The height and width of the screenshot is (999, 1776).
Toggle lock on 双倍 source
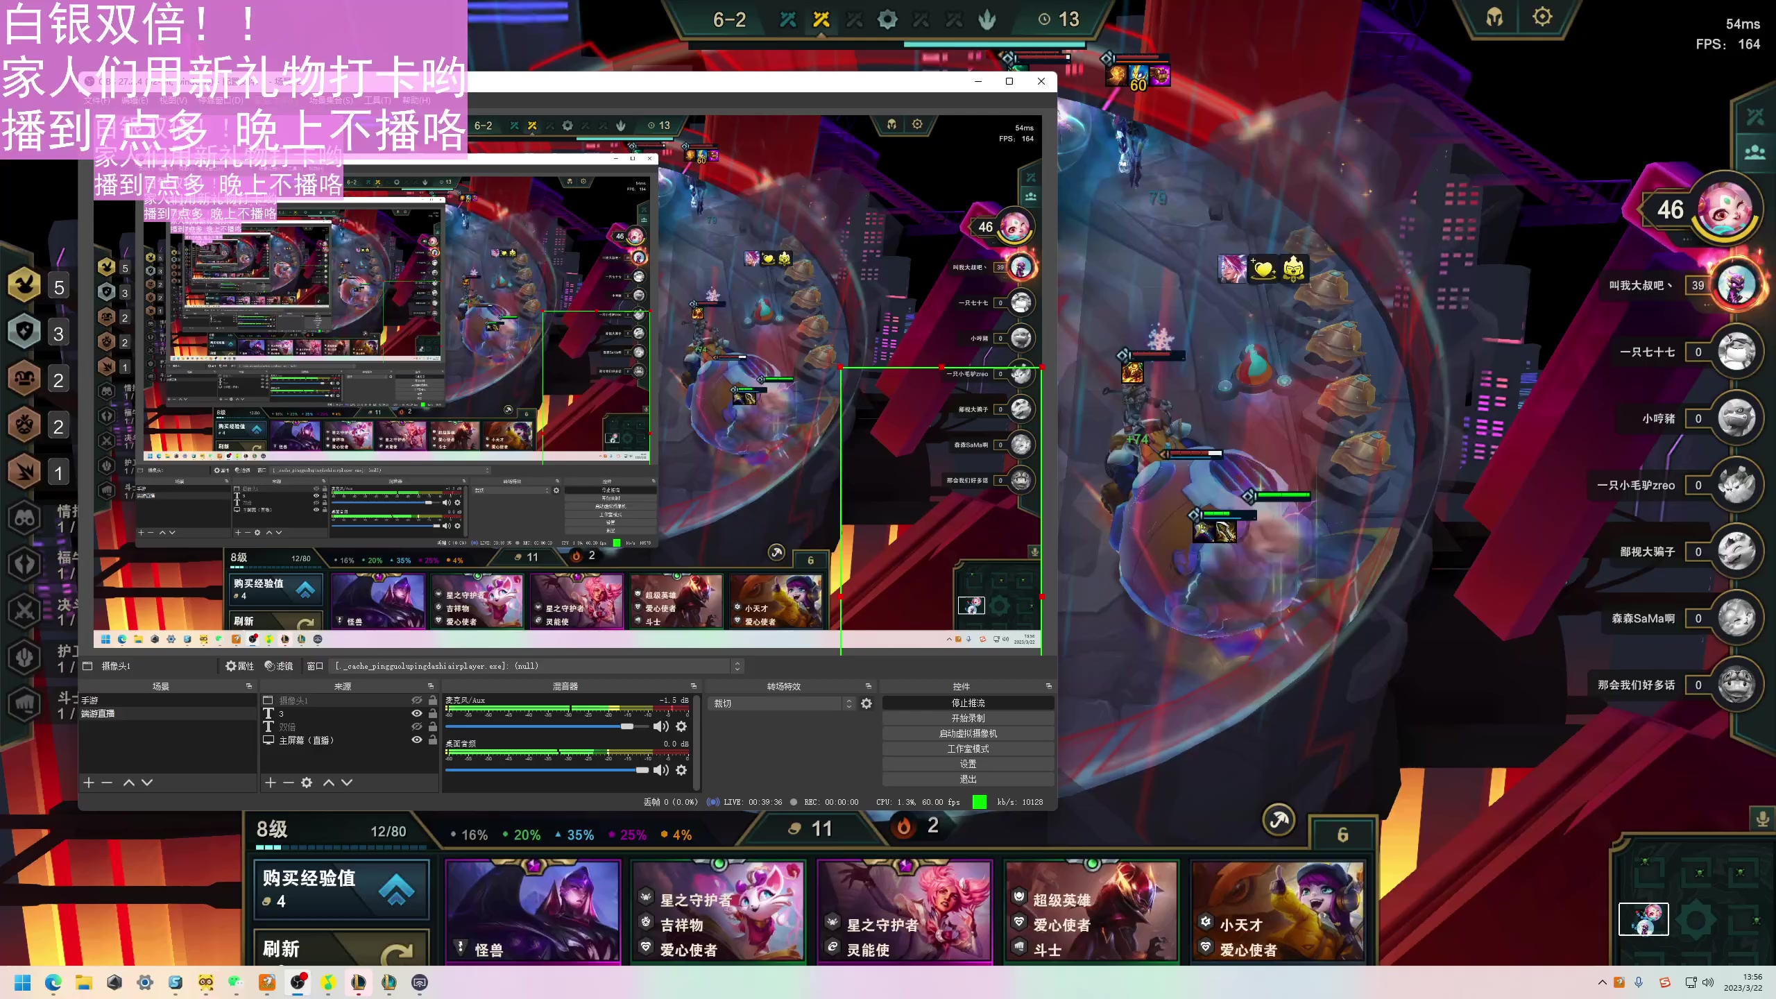click(x=433, y=726)
